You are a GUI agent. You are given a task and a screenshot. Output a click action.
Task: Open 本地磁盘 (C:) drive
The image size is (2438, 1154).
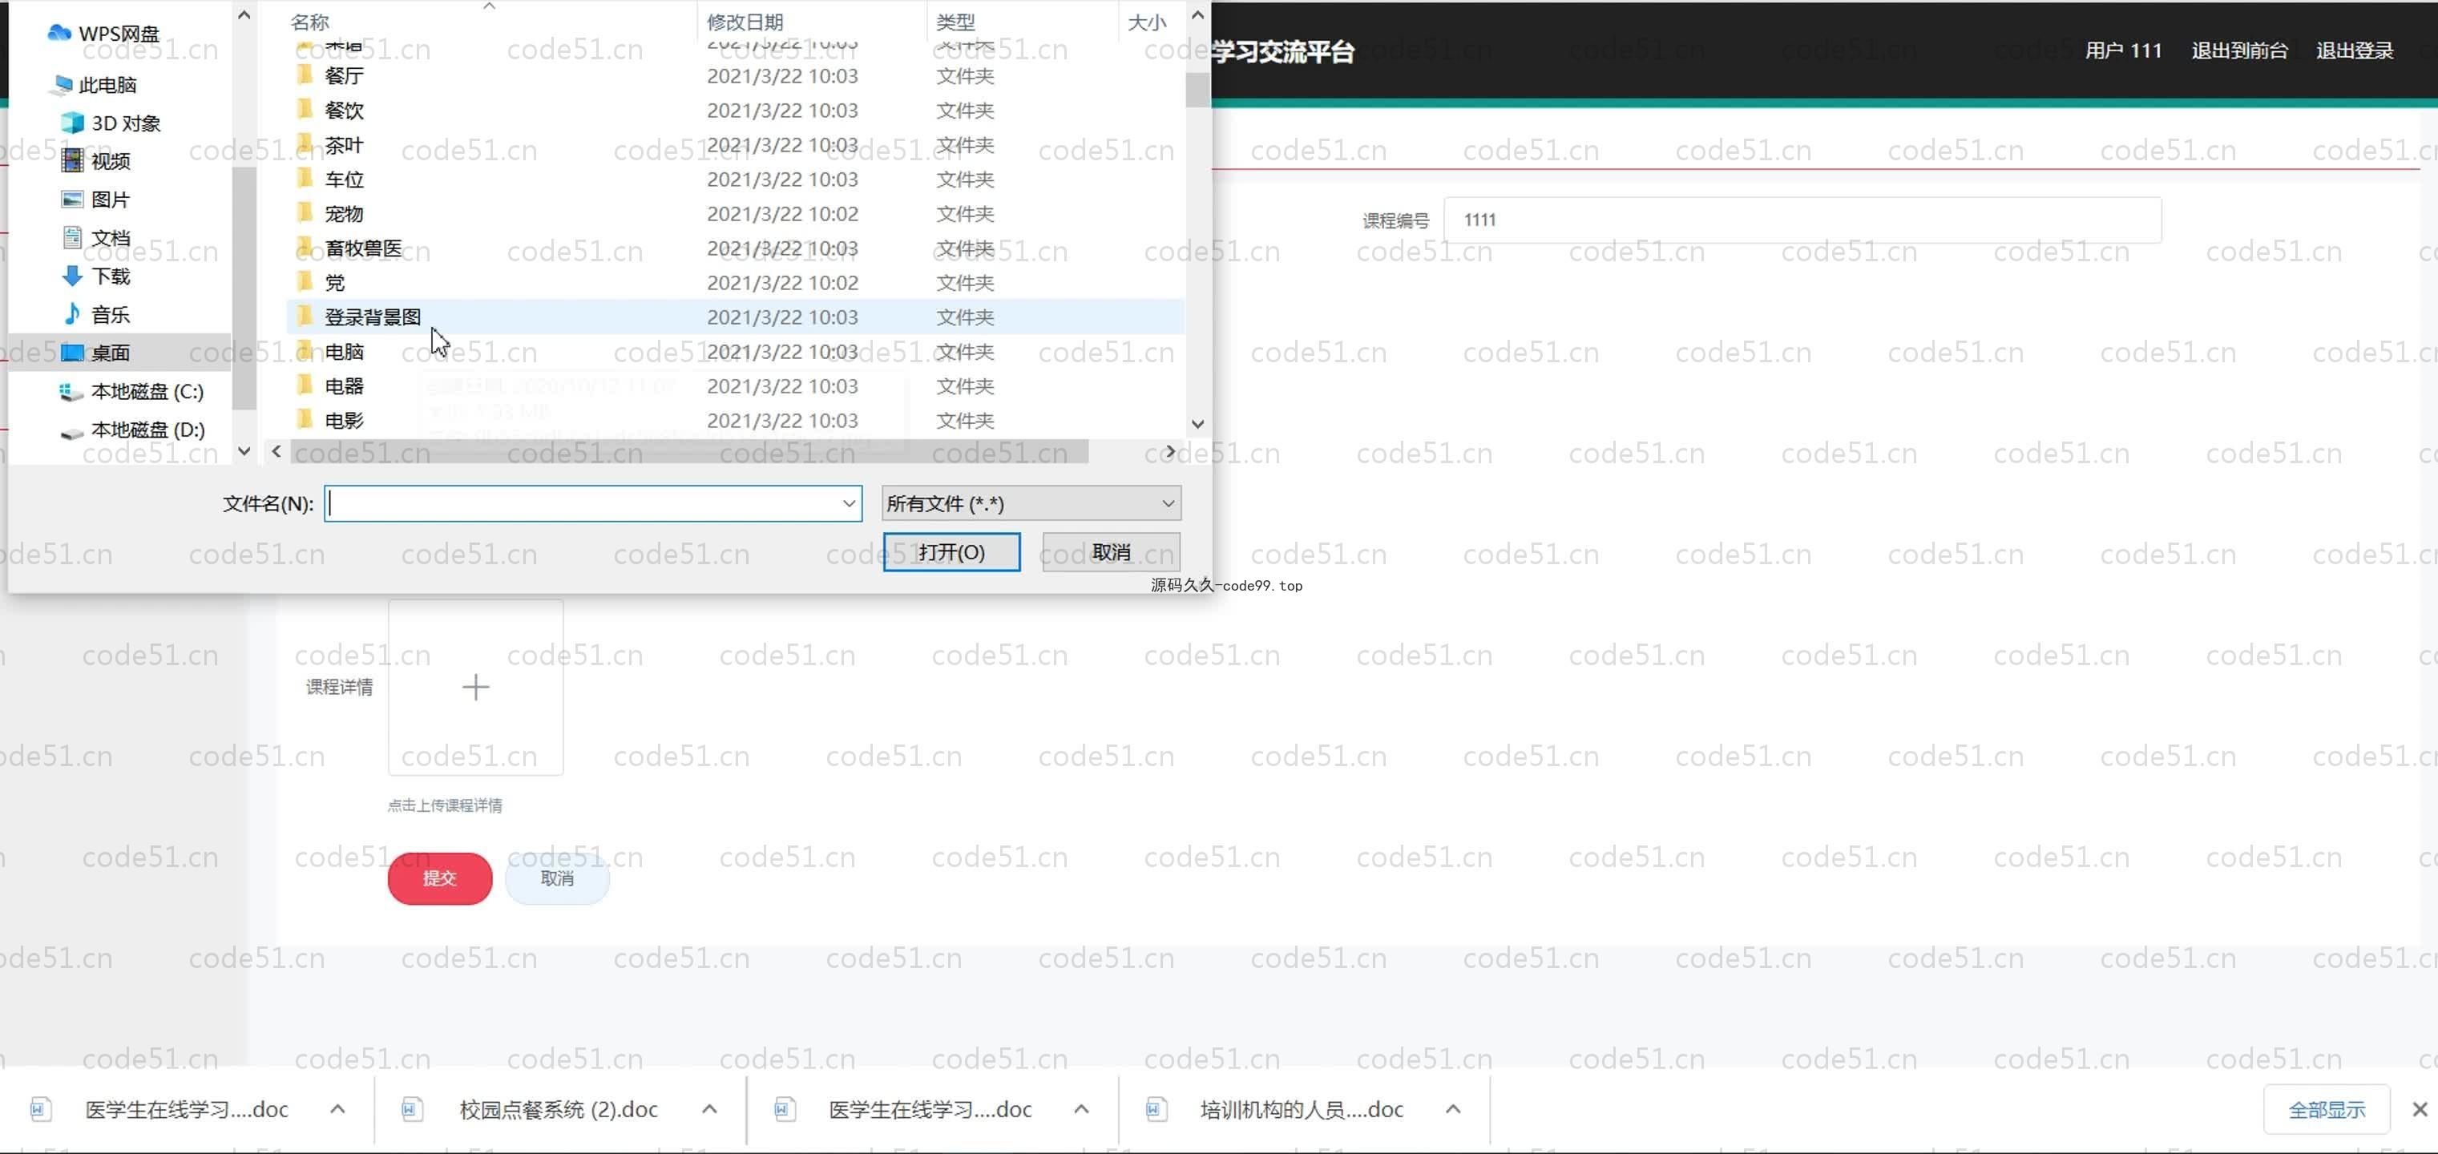click(x=131, y=391)
